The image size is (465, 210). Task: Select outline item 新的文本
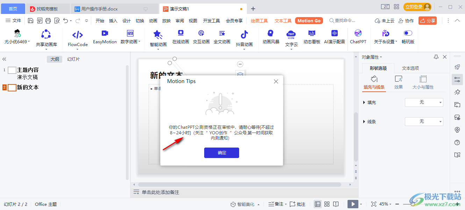click(28, 87)
